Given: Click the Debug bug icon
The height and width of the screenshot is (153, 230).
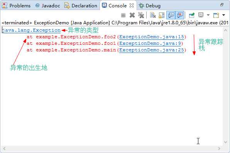Looking at the screenshot, I should pos(141,5).
